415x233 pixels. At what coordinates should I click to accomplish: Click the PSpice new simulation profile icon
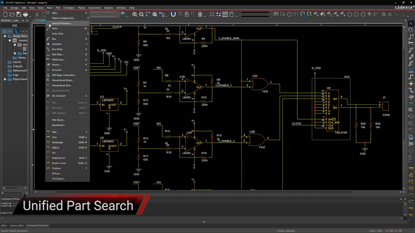(276, 14)
